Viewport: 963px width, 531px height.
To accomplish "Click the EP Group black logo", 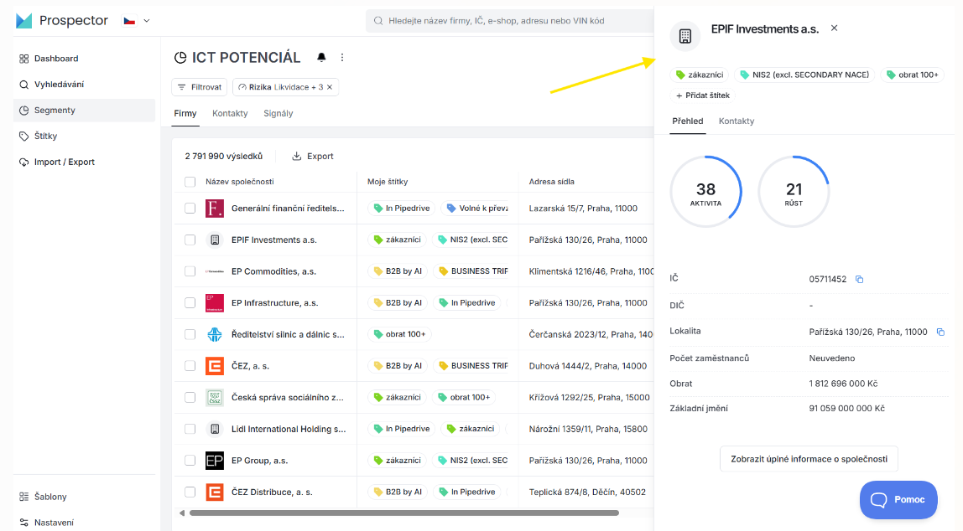I will click(x=215, y=461).
